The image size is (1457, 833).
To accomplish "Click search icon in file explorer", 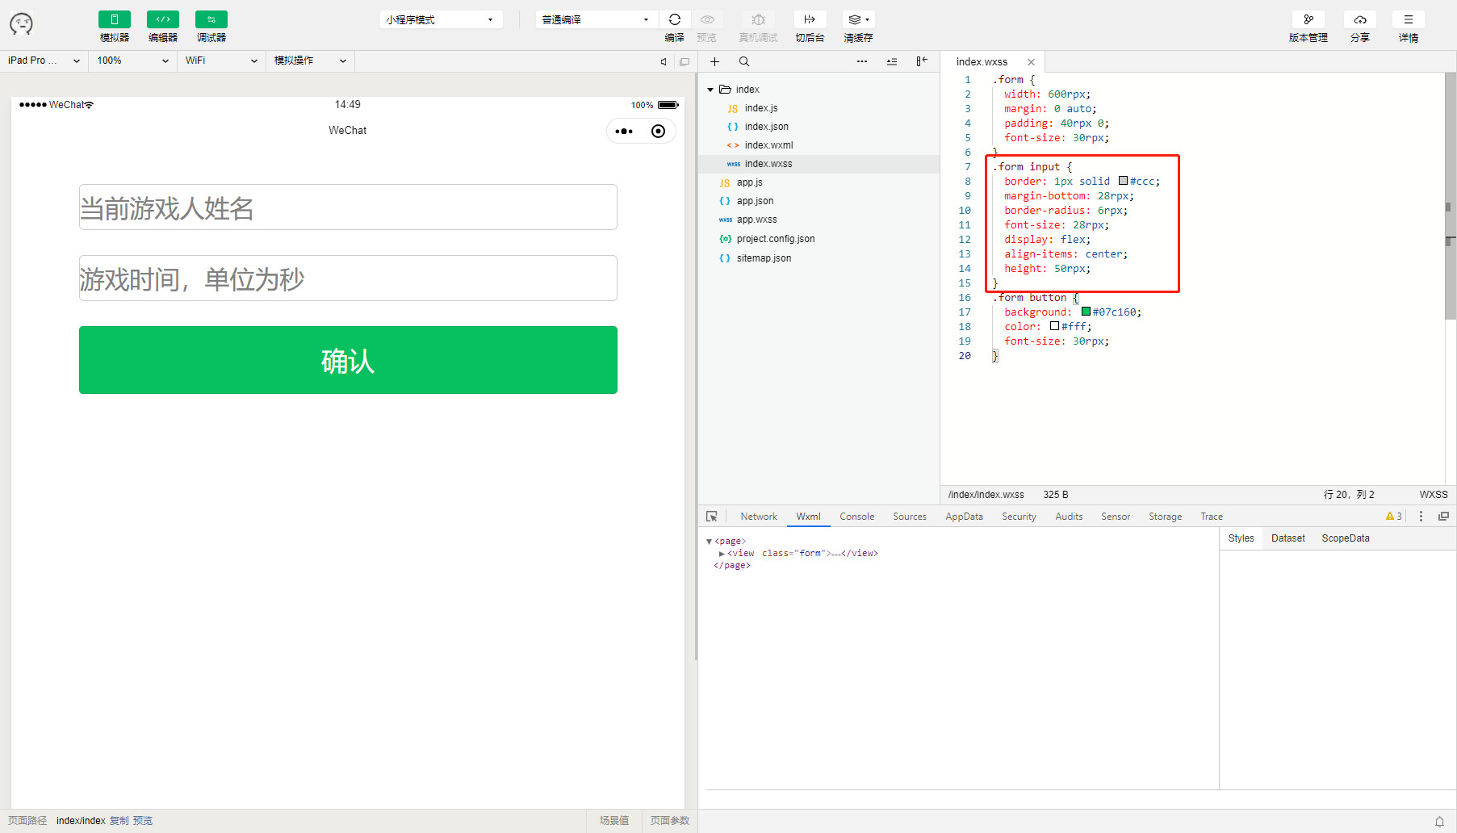I will tap(744, 61).
